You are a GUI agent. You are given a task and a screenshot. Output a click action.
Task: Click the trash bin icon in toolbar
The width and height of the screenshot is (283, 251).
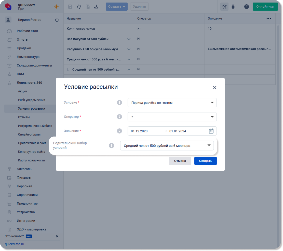233,7
